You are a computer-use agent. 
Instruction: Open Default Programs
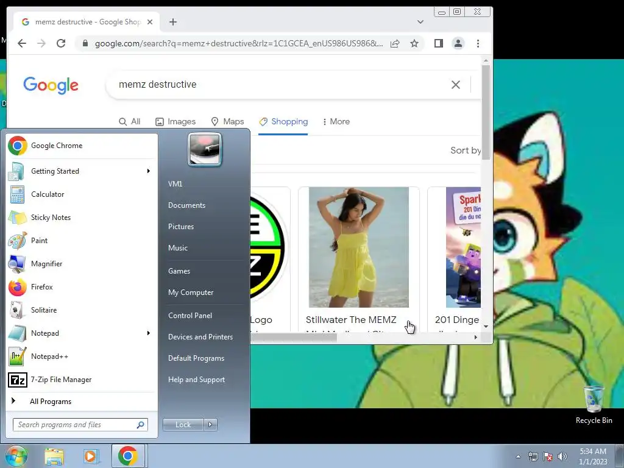(x=196, y=358)
